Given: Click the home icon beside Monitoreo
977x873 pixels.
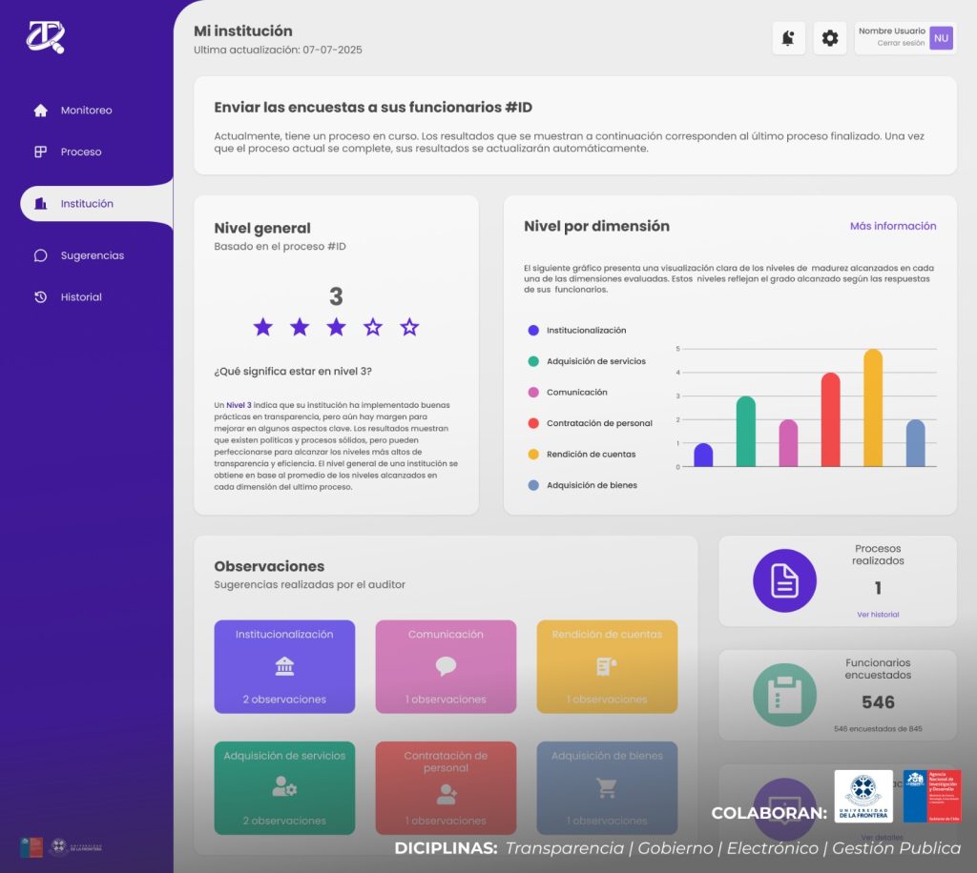Looking at the screenshot, I should (x=40, y=111).
